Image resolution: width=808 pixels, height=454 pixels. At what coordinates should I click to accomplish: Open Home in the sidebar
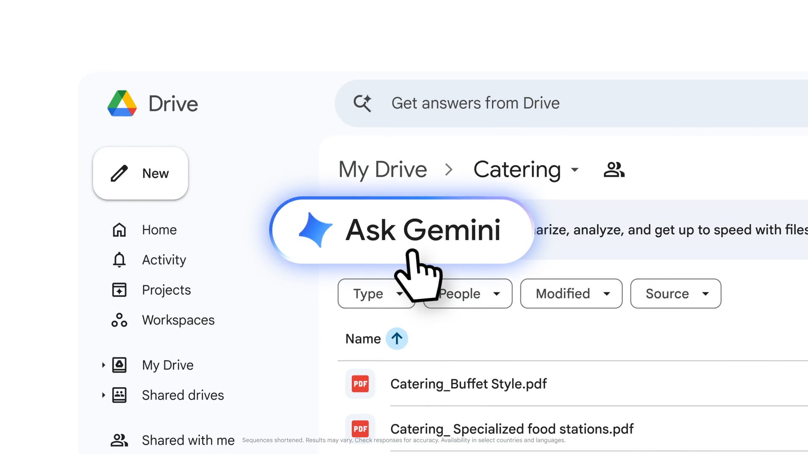(159, 230)
